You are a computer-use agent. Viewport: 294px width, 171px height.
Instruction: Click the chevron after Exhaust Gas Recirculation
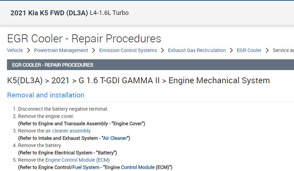[x=231, y=50]
